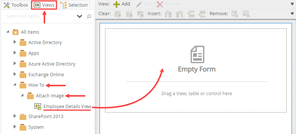Click the Empty Form heading

197,69
